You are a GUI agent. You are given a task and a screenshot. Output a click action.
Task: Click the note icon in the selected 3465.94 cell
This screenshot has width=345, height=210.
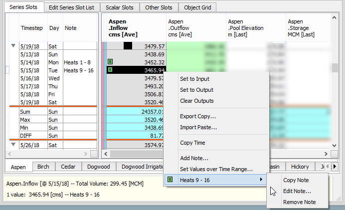110,70
